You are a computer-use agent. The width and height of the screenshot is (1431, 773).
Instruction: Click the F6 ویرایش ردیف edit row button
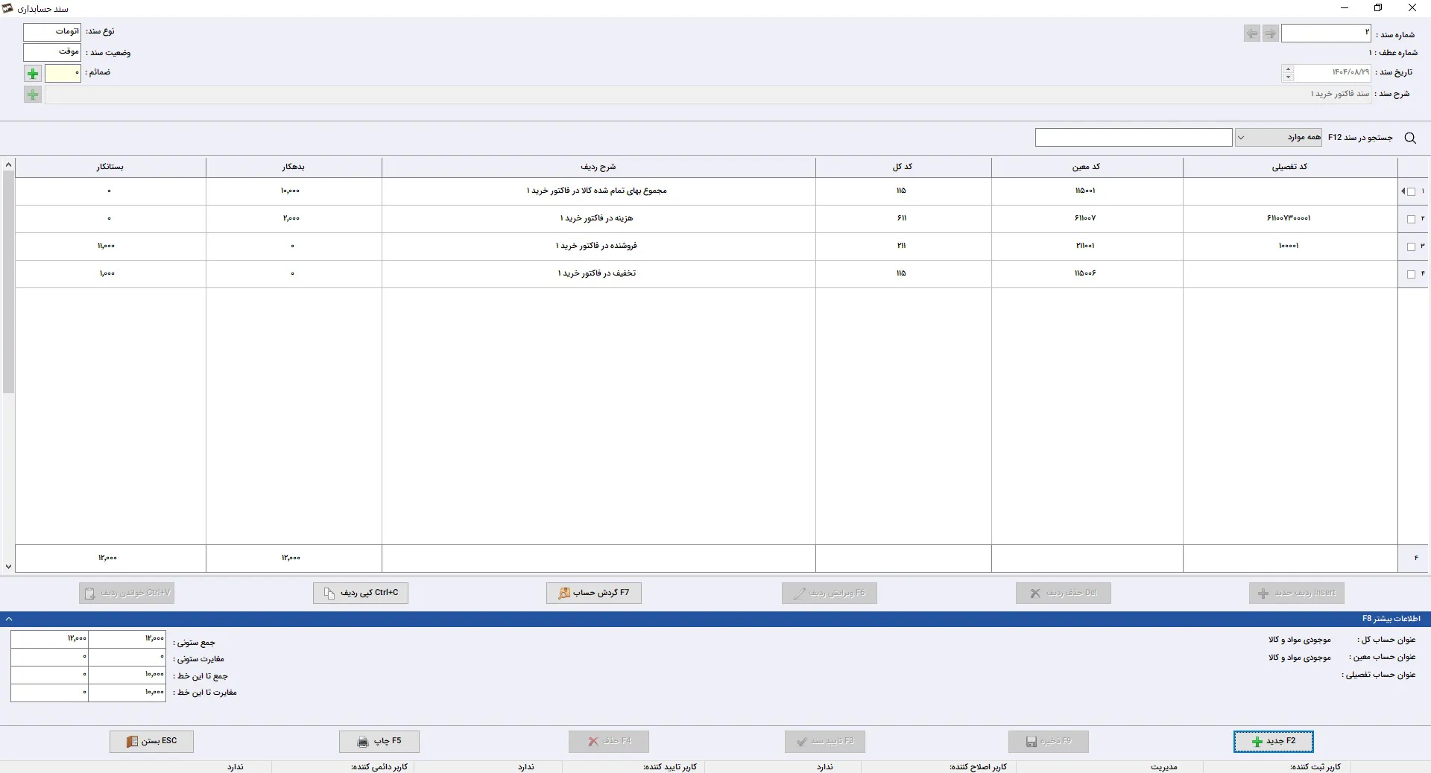830,593
